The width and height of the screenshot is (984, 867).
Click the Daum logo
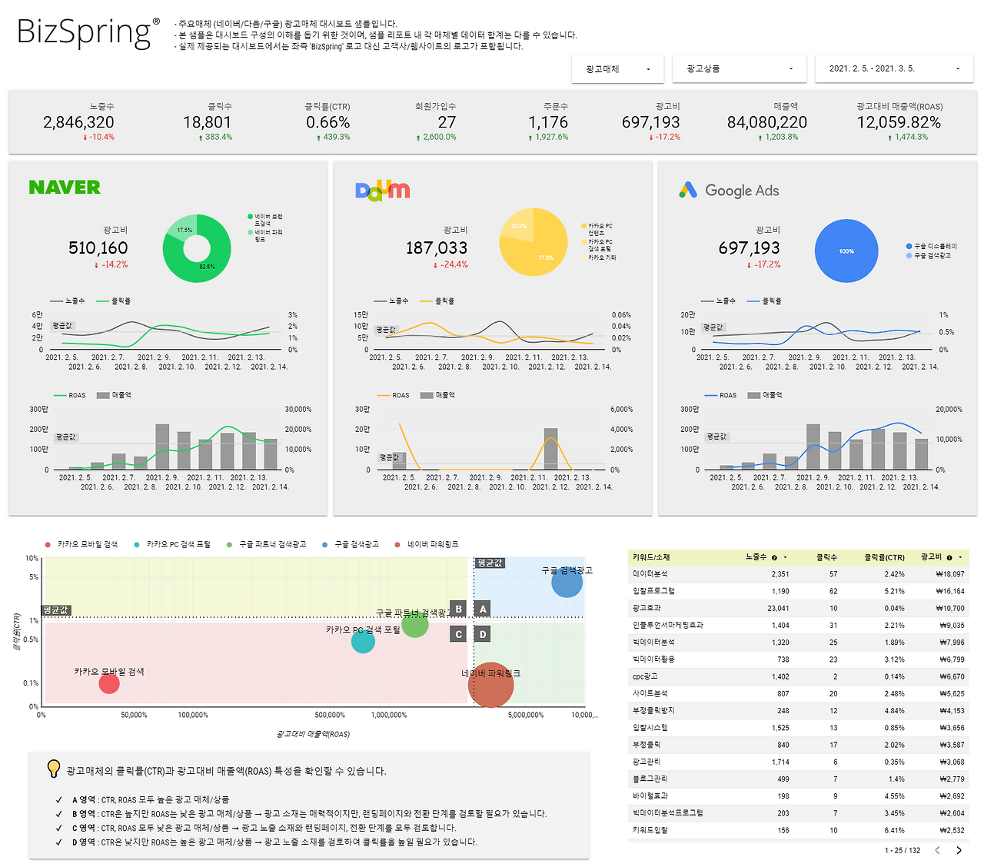(382, 190)
